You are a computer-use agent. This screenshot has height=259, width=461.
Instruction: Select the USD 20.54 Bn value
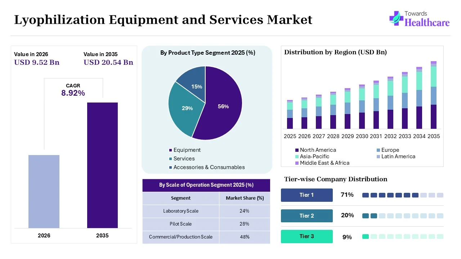click(x=108, y=62)
